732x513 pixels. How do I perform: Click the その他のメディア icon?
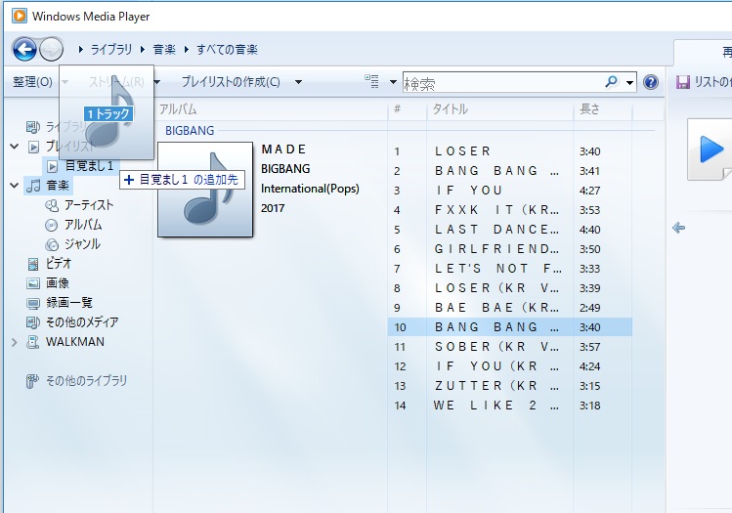click(33, 322)
